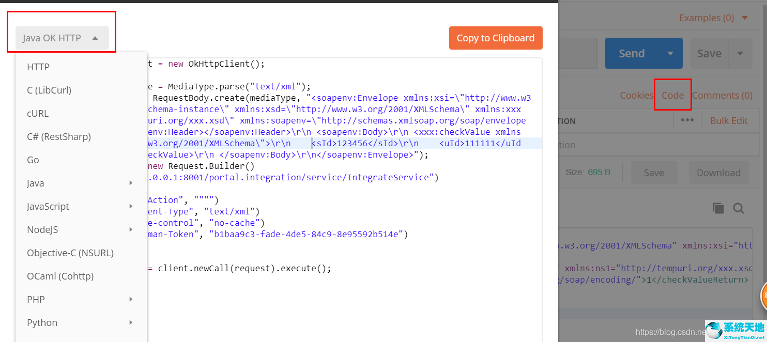Open the Send button dropdown arrow
767x342 pixels.
[670, 53]
